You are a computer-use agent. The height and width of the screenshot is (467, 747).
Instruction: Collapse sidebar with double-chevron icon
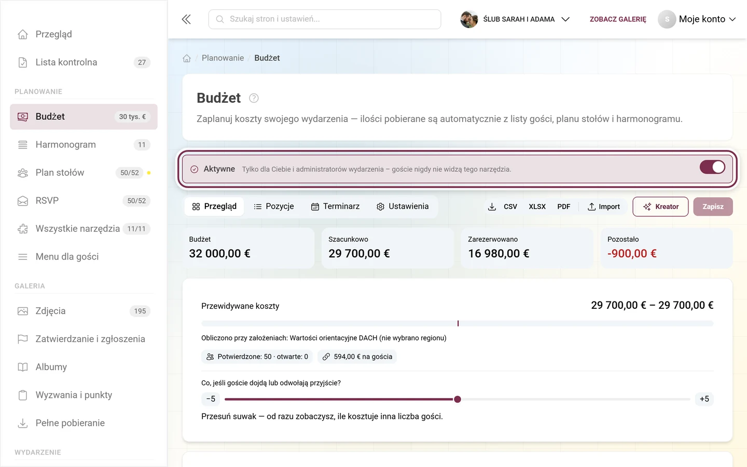pyautogui.click(x=186, y=19)
